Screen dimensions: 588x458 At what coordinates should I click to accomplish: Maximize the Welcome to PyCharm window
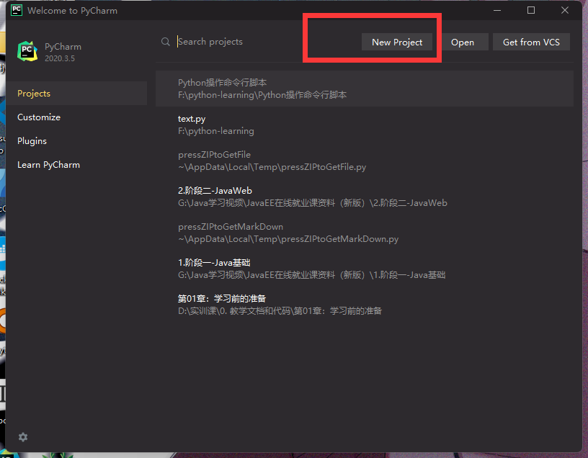pos(531,10)
